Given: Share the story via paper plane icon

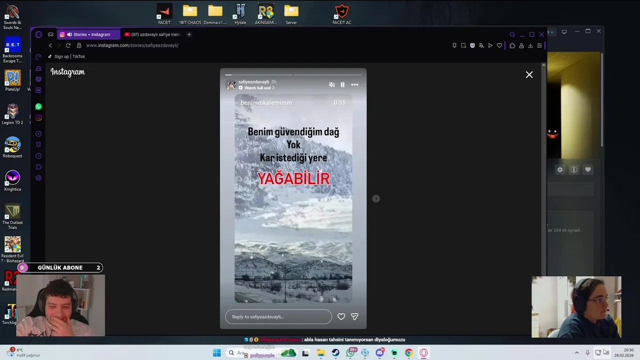Looking at the screenshot, I should pyautogui.click(x=354, y=316).
